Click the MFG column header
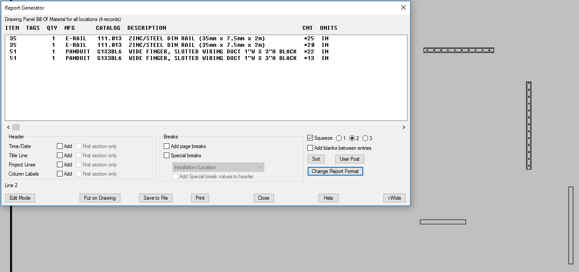Screen dimensions: 579x272 70,28
